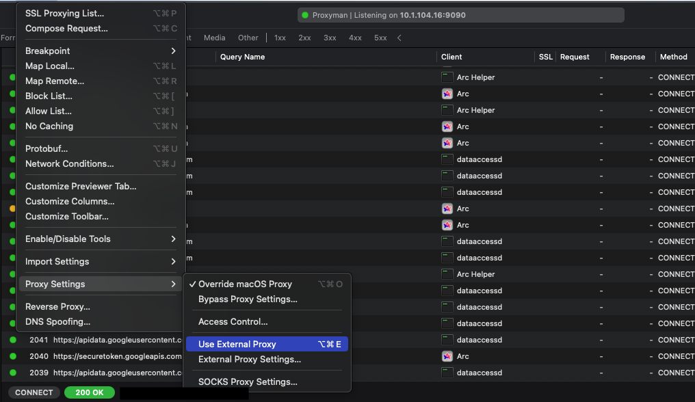Filter by 4xx status codes
The image size is (695, 402).
[355, 38]
